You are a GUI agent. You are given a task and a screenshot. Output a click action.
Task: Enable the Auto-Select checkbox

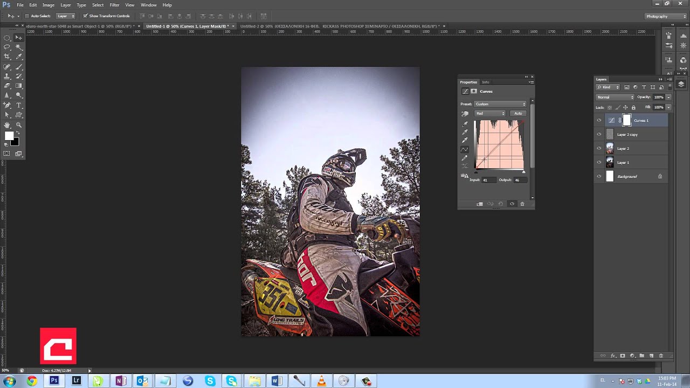tap(27, 16)
